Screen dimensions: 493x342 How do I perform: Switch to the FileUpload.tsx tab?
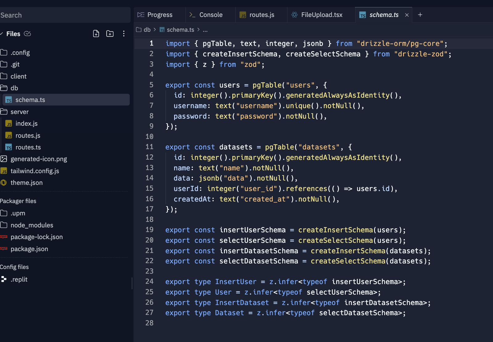point(321,15)
